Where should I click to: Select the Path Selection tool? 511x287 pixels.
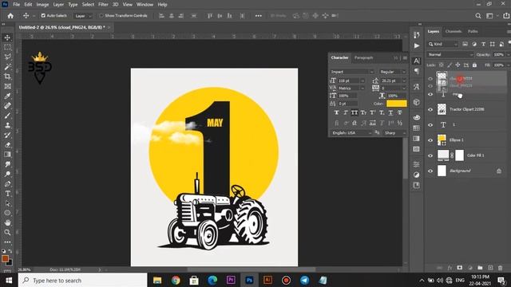(7, 203)
